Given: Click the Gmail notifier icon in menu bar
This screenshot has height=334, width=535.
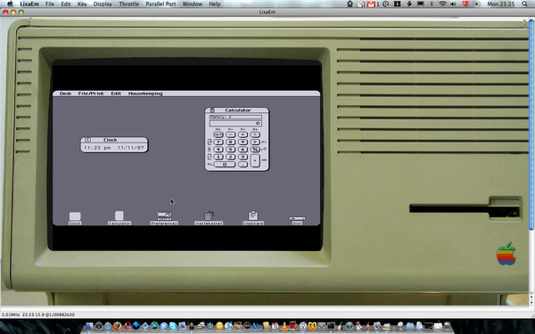Looking at the screenshot, I should pos(371,4).
